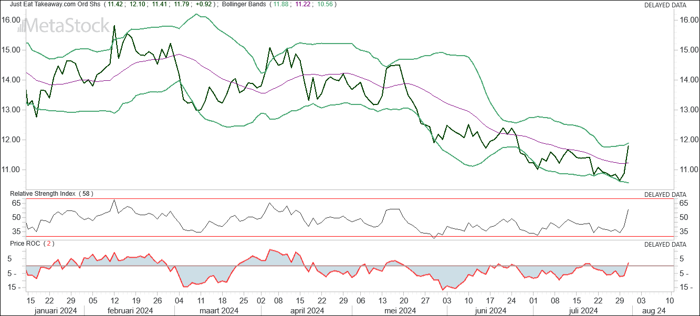Click DELAYED DATA notice in Price ROC panel

(x=665, y=245)
